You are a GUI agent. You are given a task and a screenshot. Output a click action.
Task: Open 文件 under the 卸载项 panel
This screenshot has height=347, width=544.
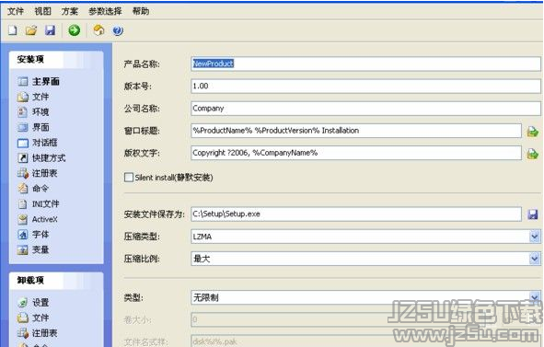pyautogui.click(x=33, y=318)
